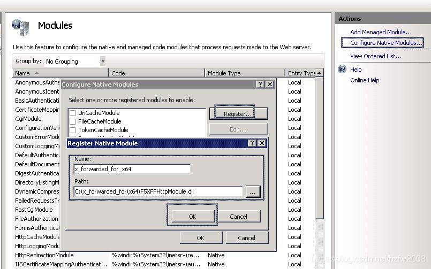Open View Ordered List action
The height and width of the screenshot is (269, 431).
(x=375, y=56)
